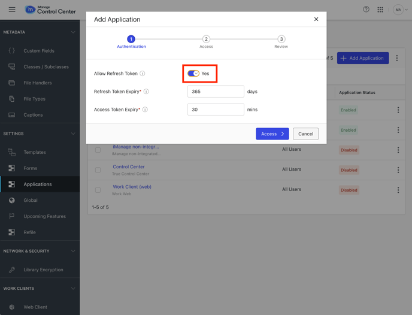This screenshot has height=315, width=412.
Task: Close the Add Application dialog
Action: click(x=316, y=19)
